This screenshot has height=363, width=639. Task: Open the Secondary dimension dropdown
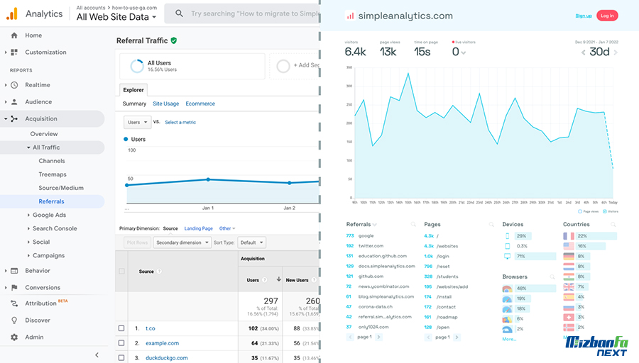point(182,242)
